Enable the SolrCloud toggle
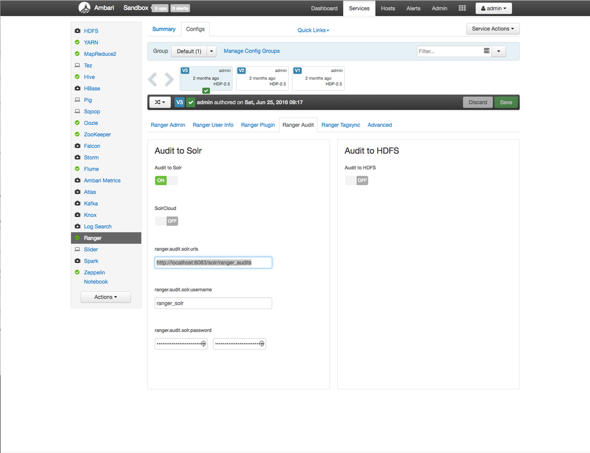This screenshot has height=453, width=590. tap(167, 221)
